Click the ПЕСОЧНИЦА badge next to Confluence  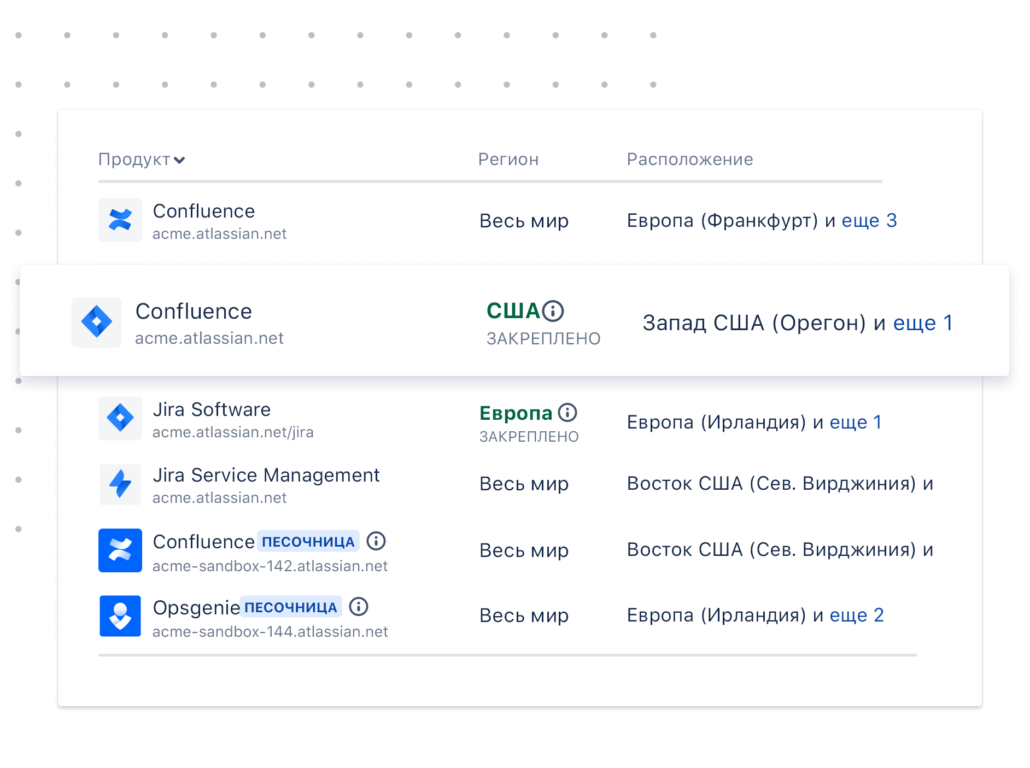[x=308, y=542]
